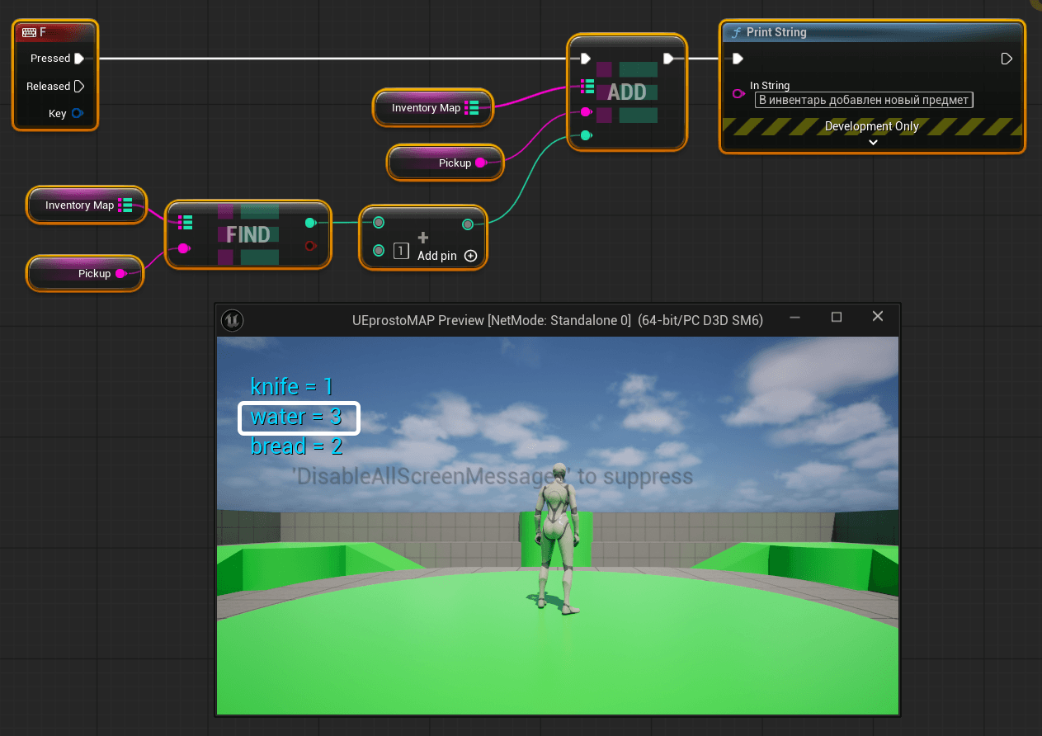Minimize the UEprostoMAP Preview window
This screenshot has height=736, width=1042.
[x=794, y=317]
